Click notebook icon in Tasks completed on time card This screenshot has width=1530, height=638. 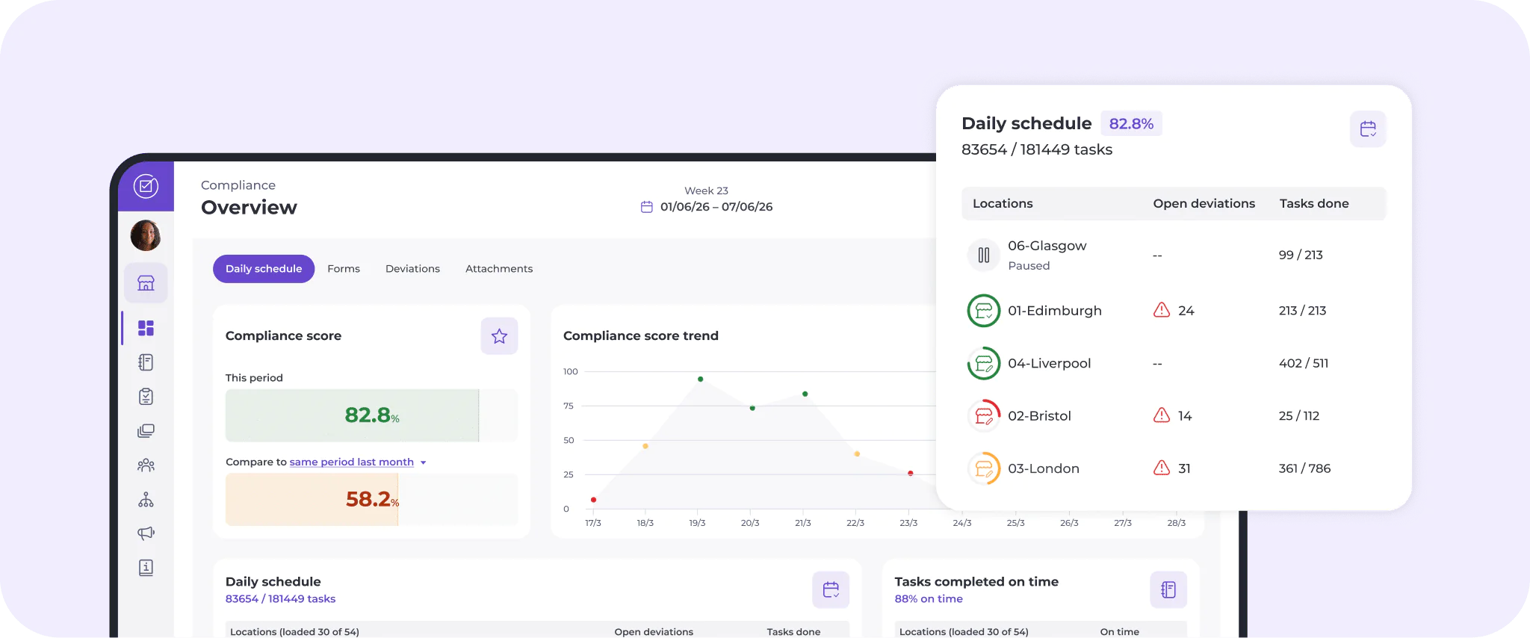[x=1168, y=589]
